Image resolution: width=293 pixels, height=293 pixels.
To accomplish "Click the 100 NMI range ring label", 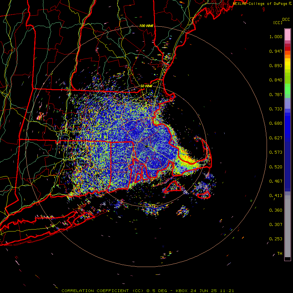I will pyautogui.click(x=146, y=26).
